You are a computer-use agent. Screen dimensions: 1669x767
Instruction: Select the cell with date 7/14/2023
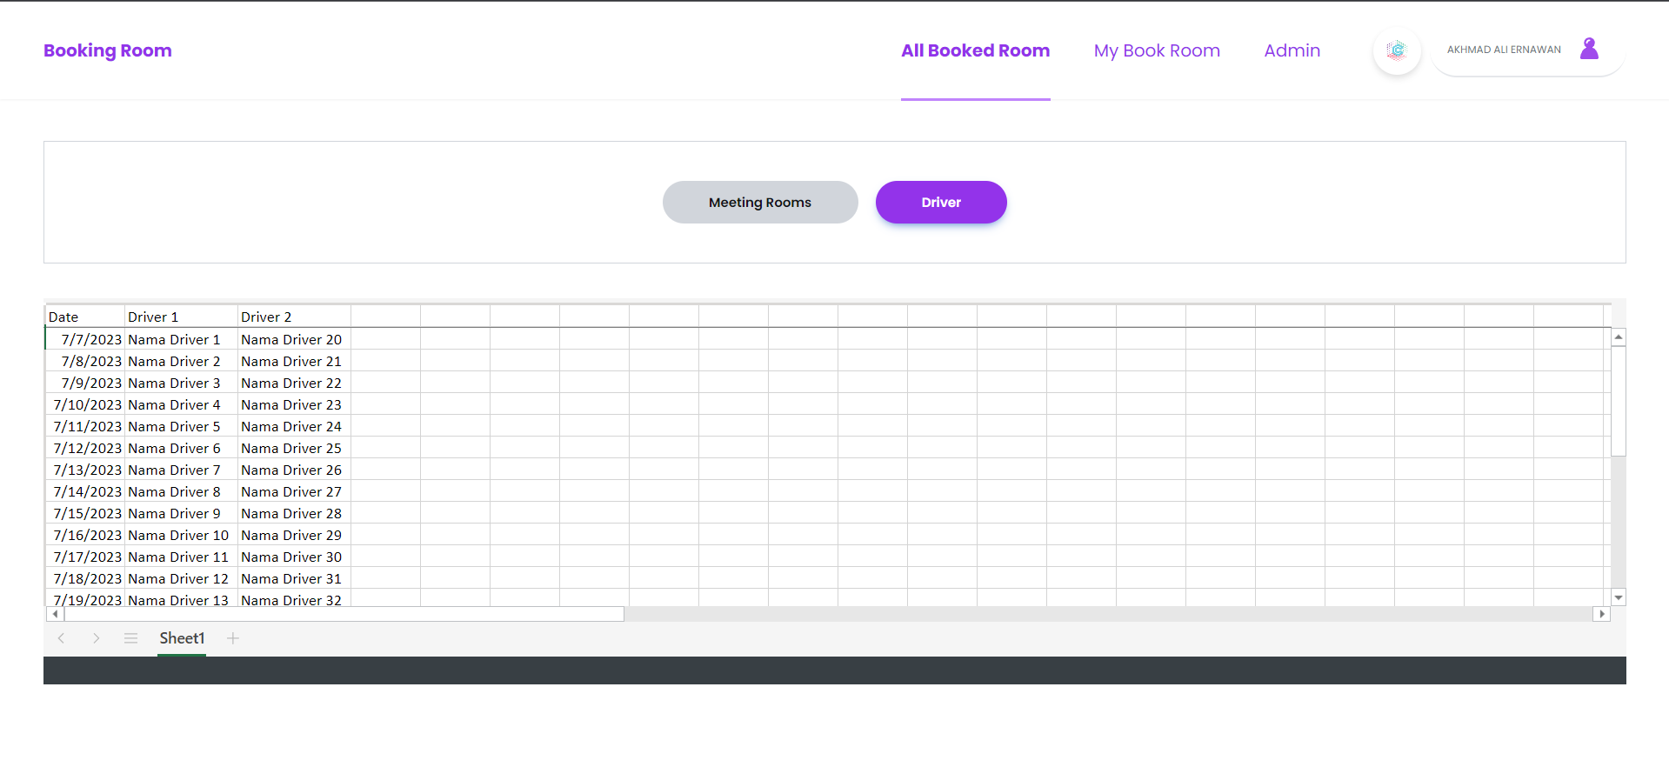click(x=85, y=491)
